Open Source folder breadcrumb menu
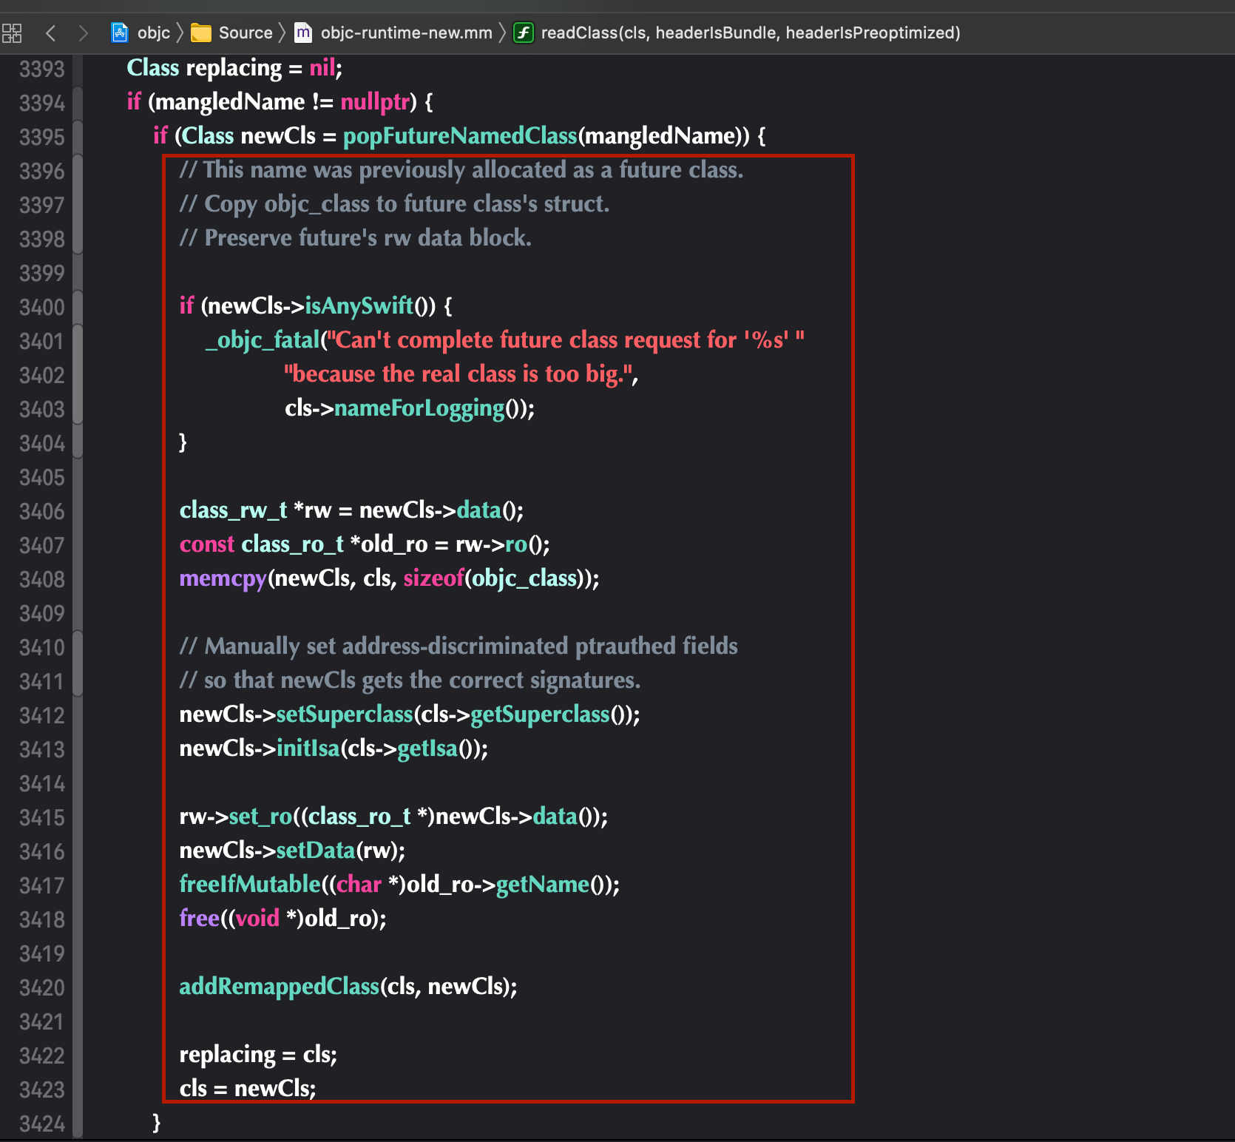This screenshot has width=1235, height=1142. tap(246, 33)
